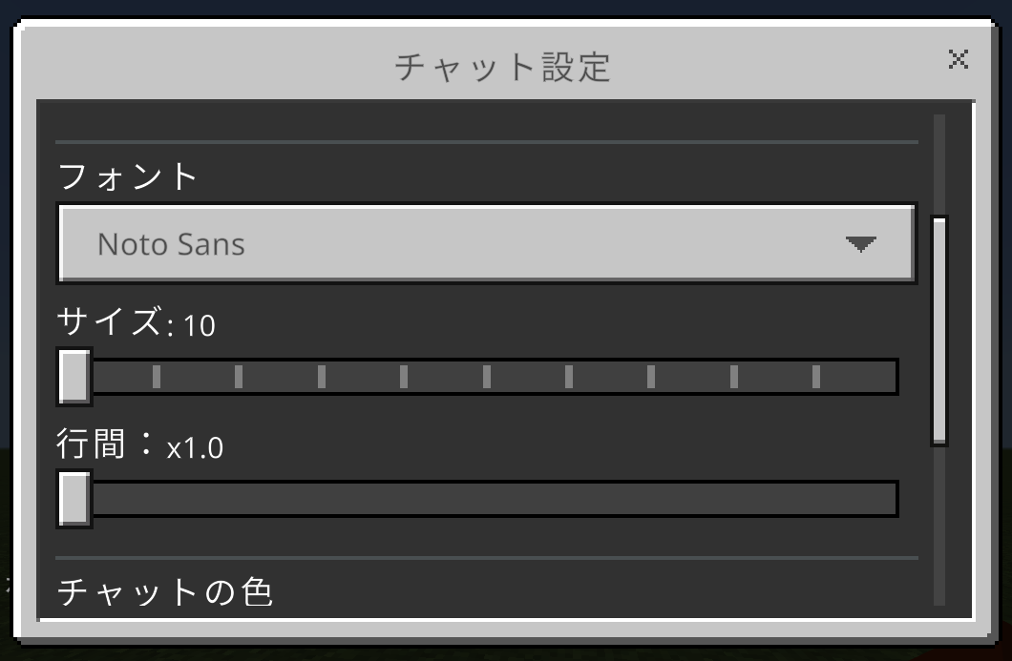Click the last tick on サイズ slider
Image resolution: width=1012 pixels, height=661 pixels.
[x=816, y=377]
